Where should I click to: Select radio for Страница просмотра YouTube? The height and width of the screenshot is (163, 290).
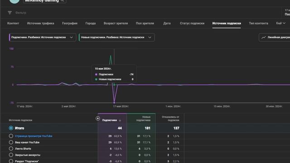pyautogui.click(x=11, y=136)
